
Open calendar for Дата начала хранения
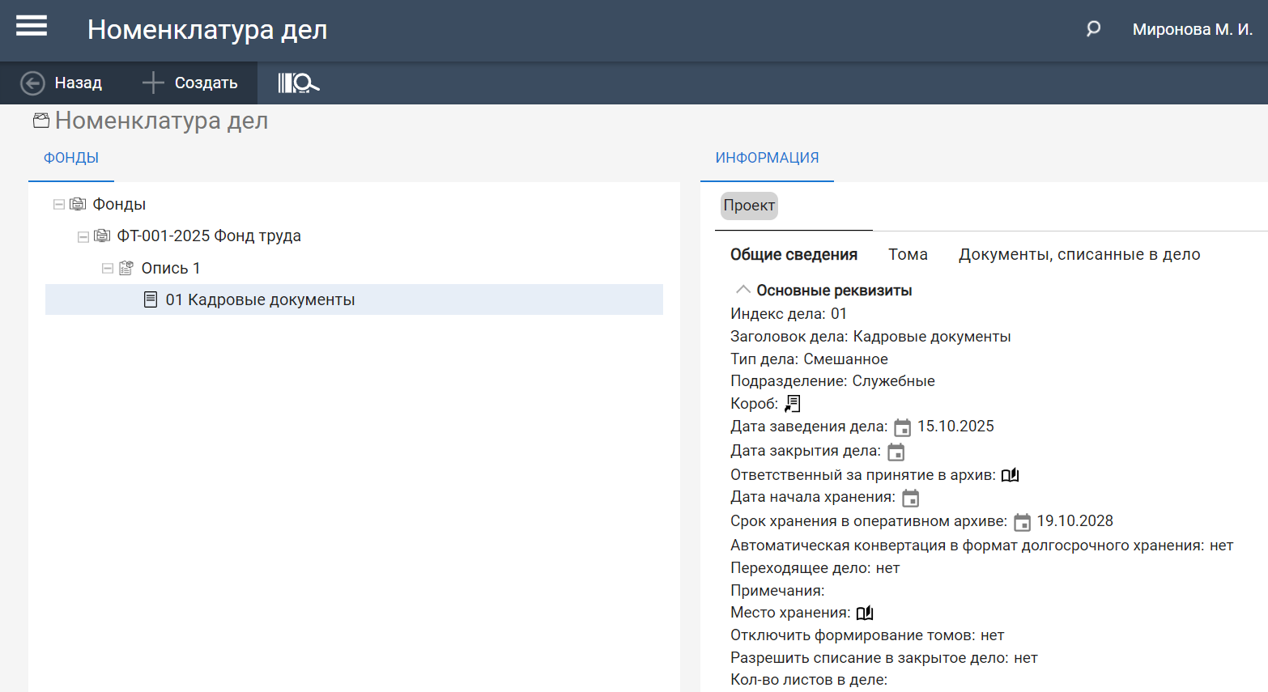pyautogui.click(x=910, y=498)
